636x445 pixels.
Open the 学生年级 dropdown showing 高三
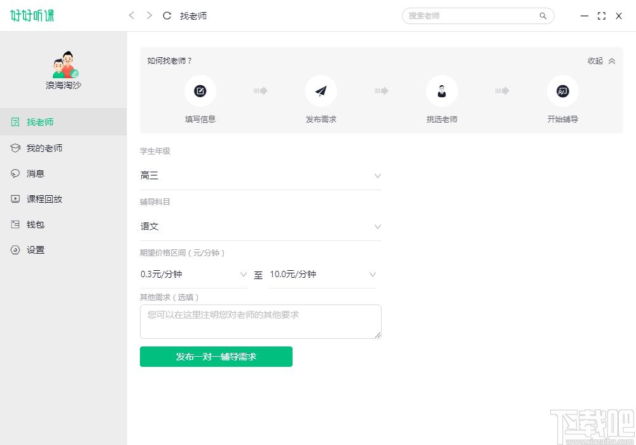click(x=260, y=175)
